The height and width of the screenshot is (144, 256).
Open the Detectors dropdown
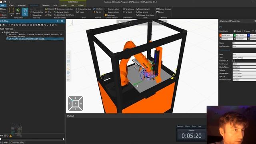pos(110,15)
